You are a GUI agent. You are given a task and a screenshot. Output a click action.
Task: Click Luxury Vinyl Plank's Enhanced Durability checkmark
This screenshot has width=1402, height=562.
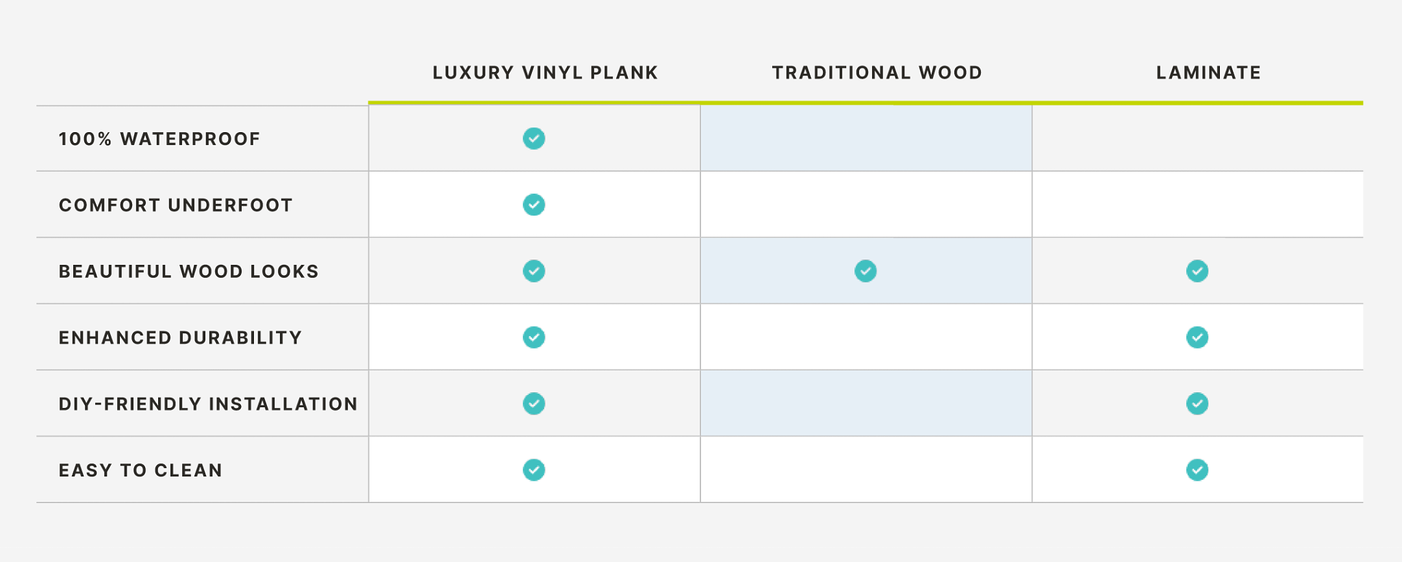pyautogui.click(x=534, y=337)
